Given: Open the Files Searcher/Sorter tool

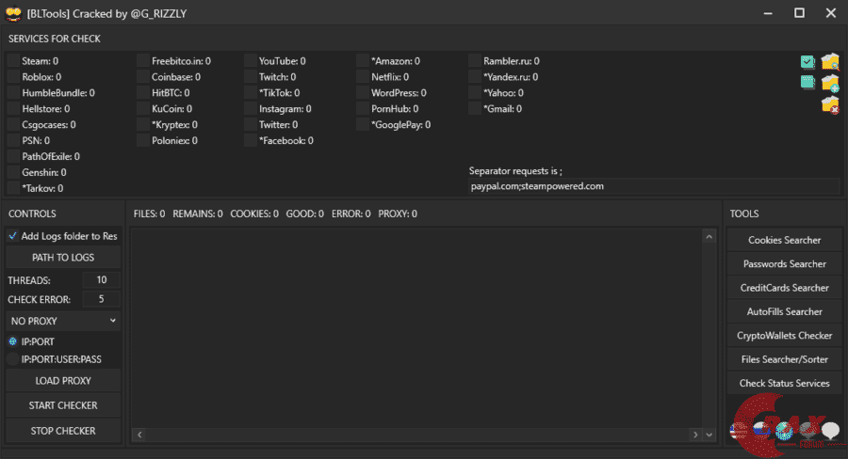Looking at the screenshot, I should point(784,359).
